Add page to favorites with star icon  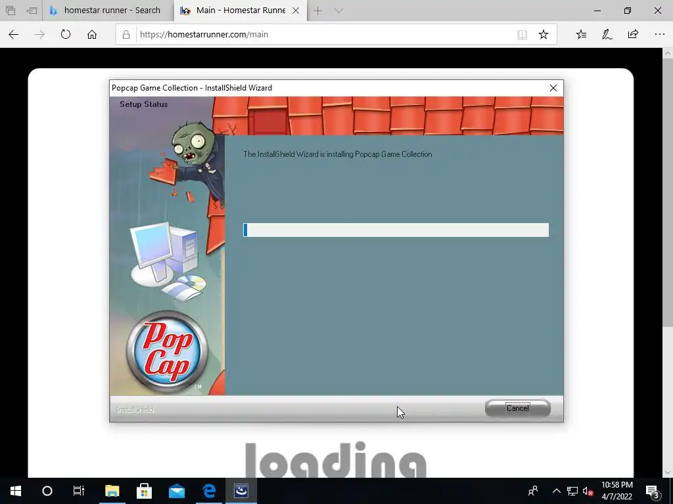click(x=544, y=35)
